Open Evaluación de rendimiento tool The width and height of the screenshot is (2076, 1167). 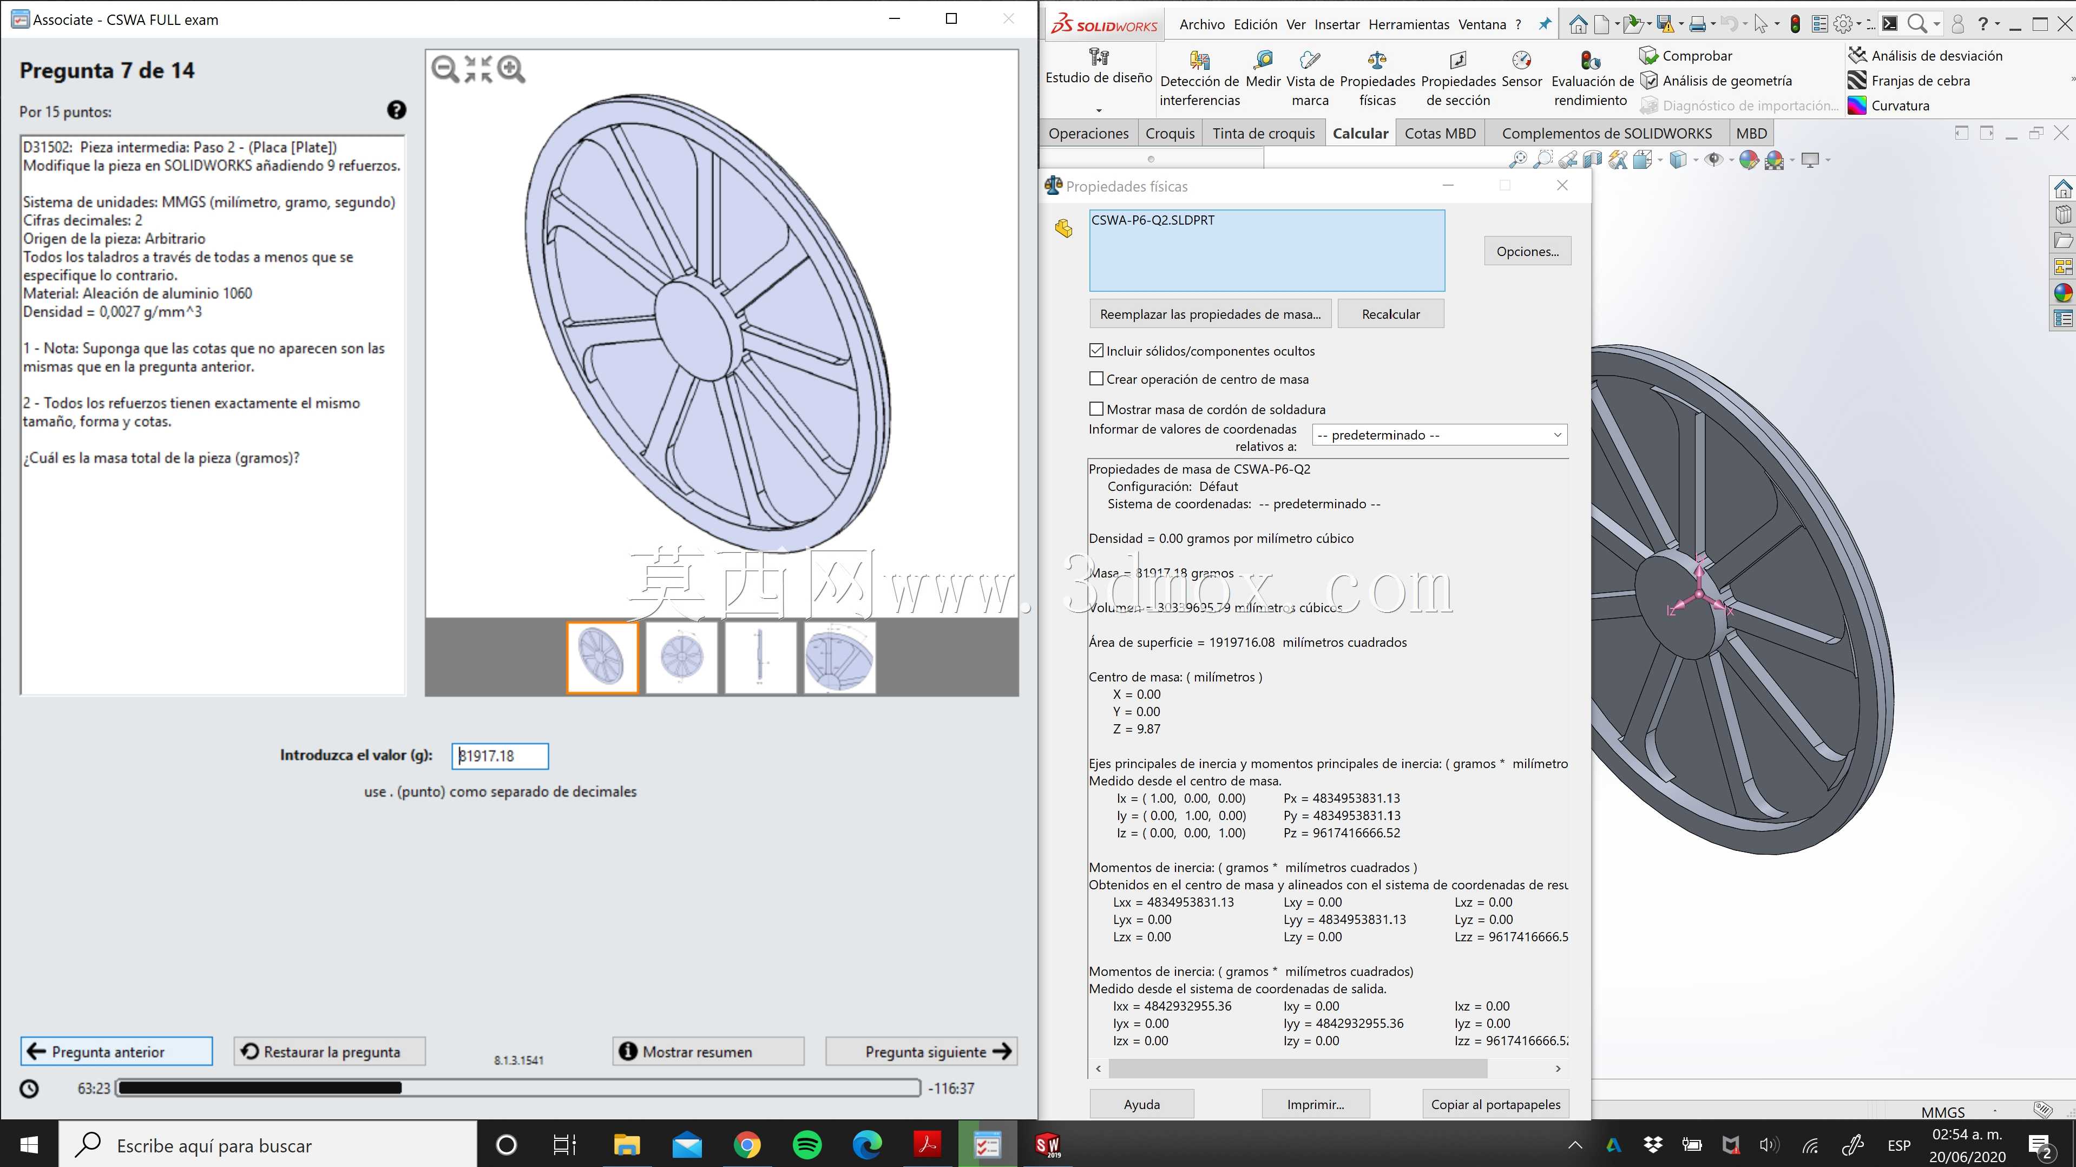[x=1592, y=79]
